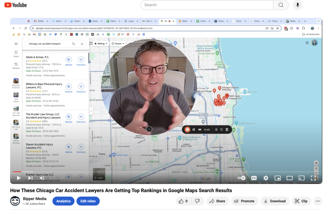Image resolution: width=325 pixels, height=210 pixels.
Task: Dislike this video
Action: click(197, 201)
